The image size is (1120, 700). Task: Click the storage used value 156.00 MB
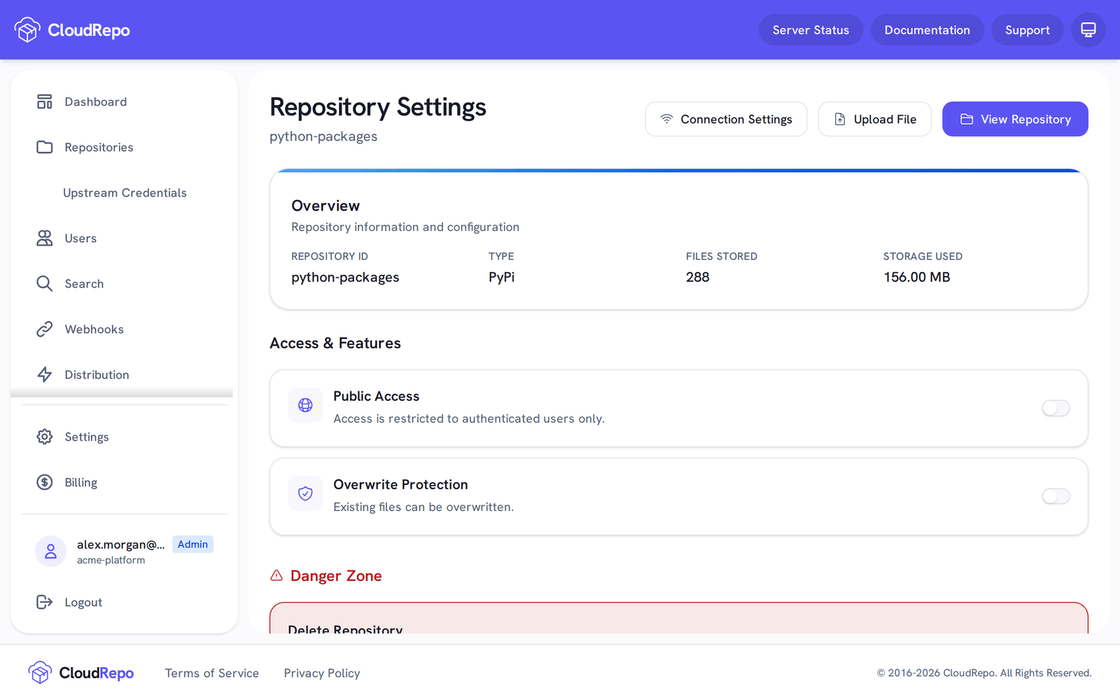pos(916,277)
